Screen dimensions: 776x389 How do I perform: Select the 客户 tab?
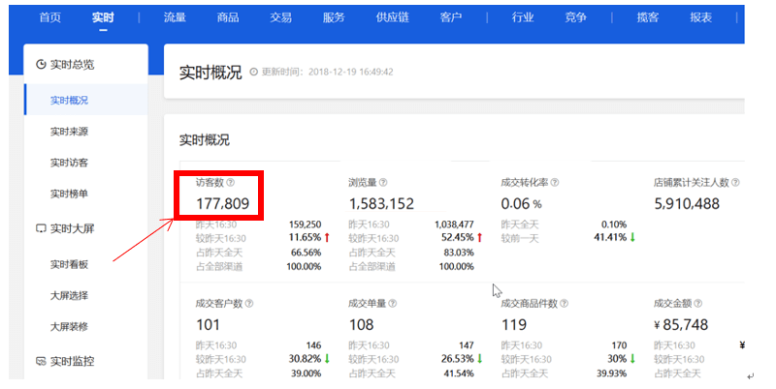tap(451, 17)
